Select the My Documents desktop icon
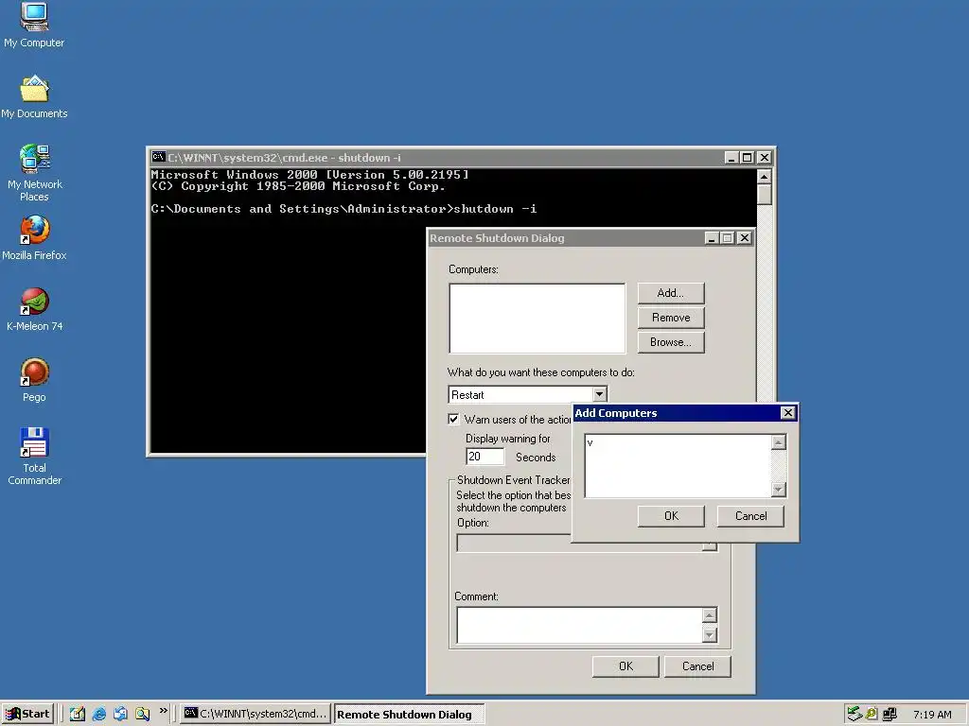The height and width of the screenshot is (726, 969). pos(34,95)
